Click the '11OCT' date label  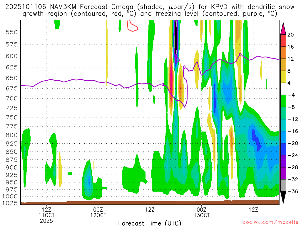coord(46,215)
